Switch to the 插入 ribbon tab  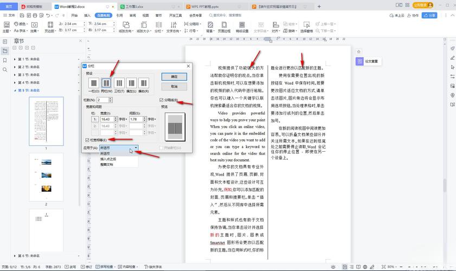click(87, 16)
